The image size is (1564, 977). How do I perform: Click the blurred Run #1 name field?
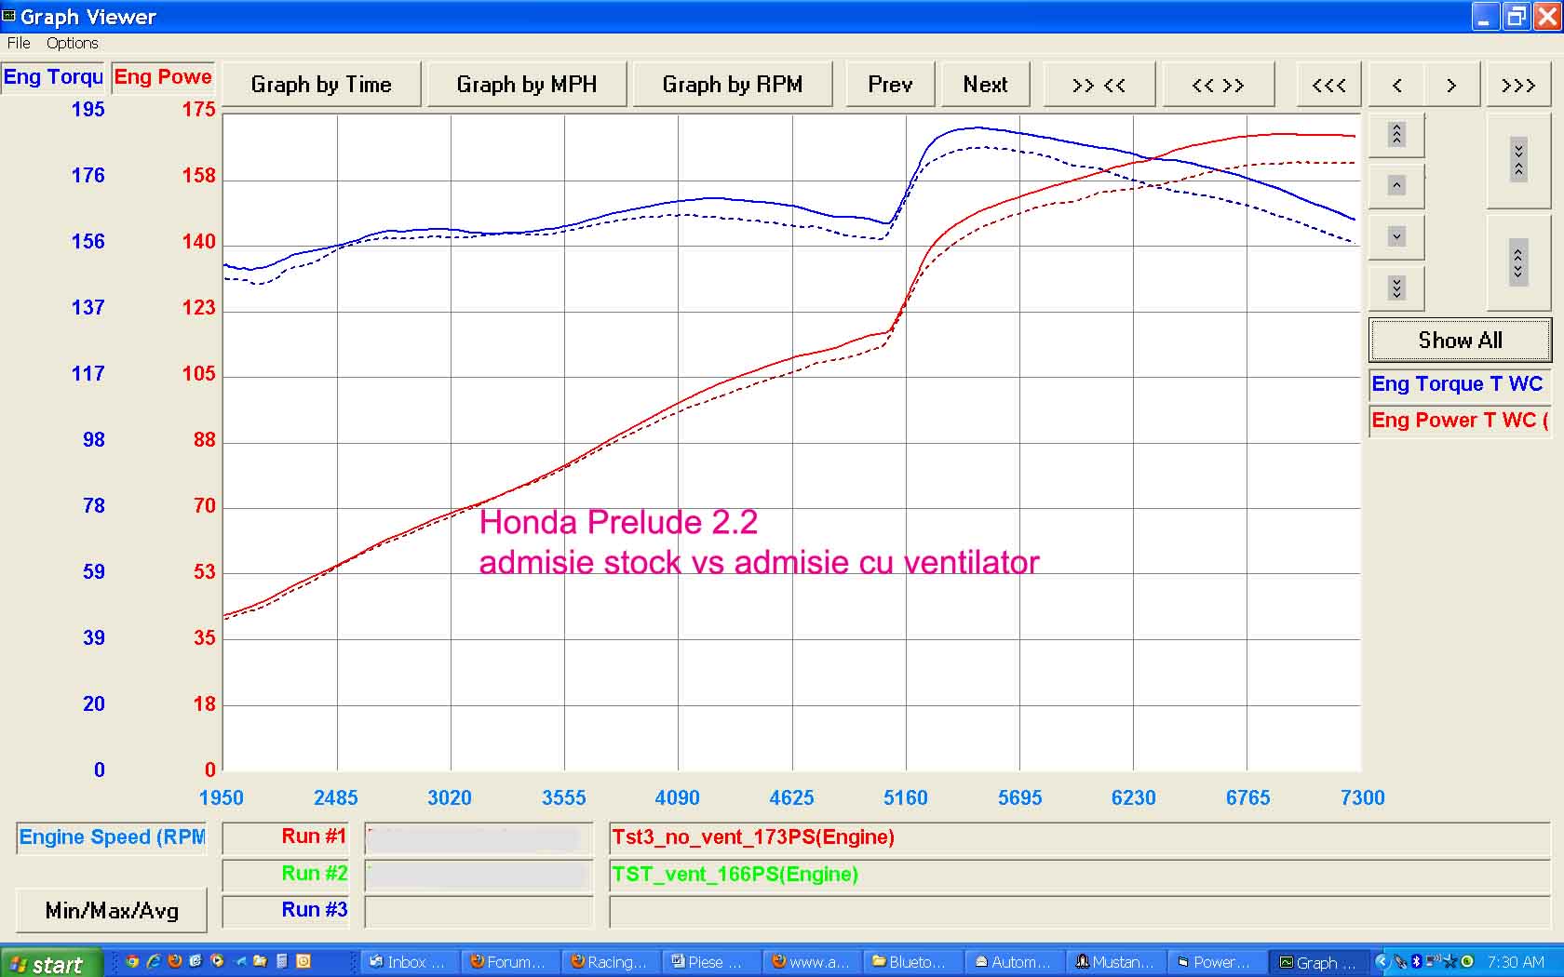click(x=479, y=838)
